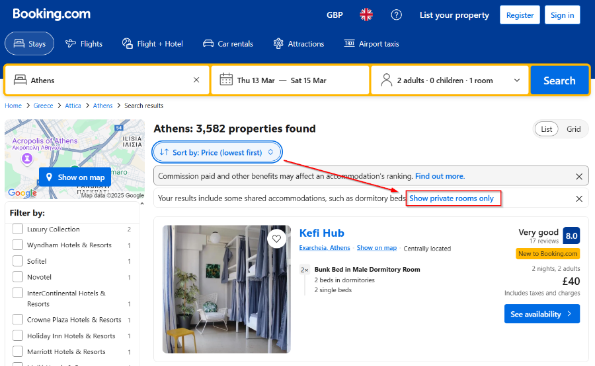The width and height of the screenshot is (595, 366).
Task: Click Exarcheia, Athens location link
Action: click(325, 248)
